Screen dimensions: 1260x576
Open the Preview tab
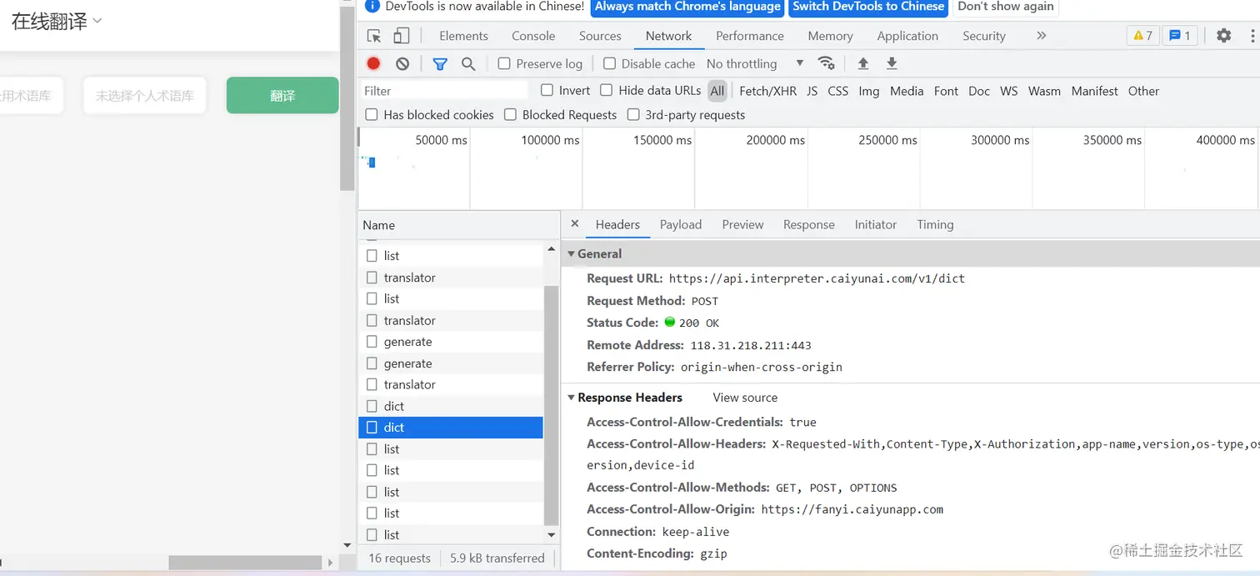(742, 224)
